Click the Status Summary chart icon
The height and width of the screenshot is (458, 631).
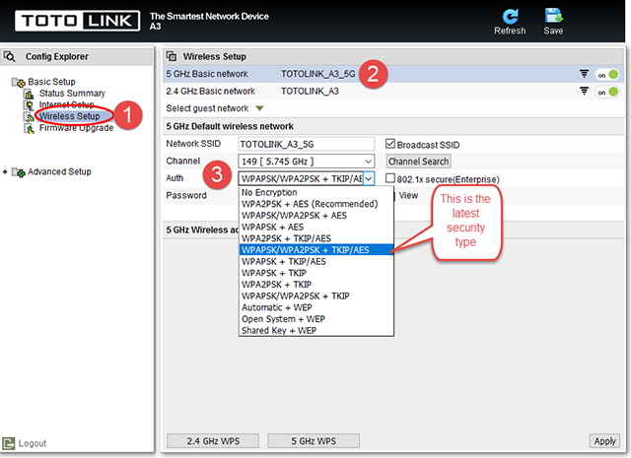[29, 94]
